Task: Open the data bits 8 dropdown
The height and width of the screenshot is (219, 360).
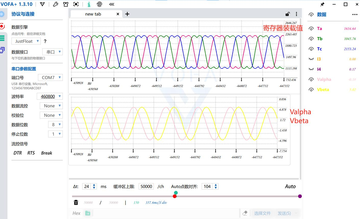Action: 56,125
